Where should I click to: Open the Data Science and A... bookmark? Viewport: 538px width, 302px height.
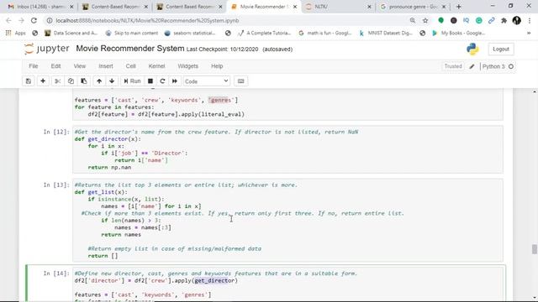[71, 33]
